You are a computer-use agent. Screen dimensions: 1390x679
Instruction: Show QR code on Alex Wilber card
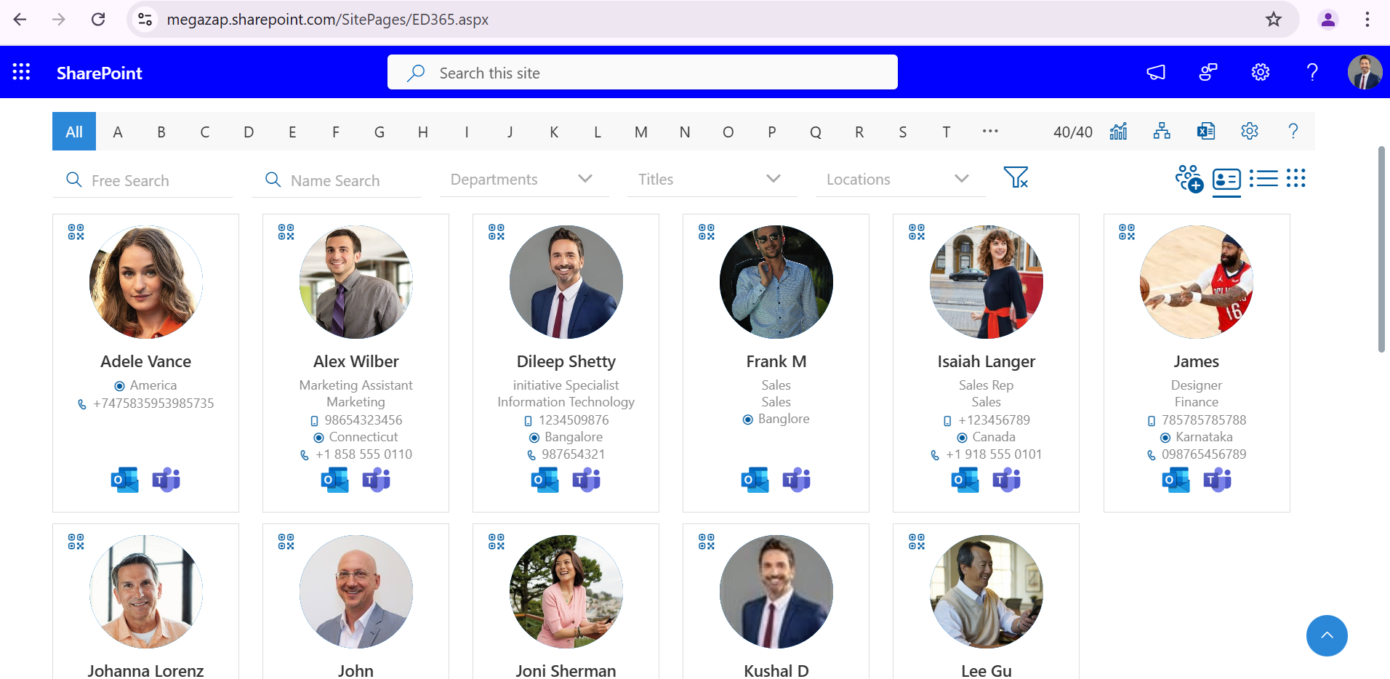tap(286, 233)
